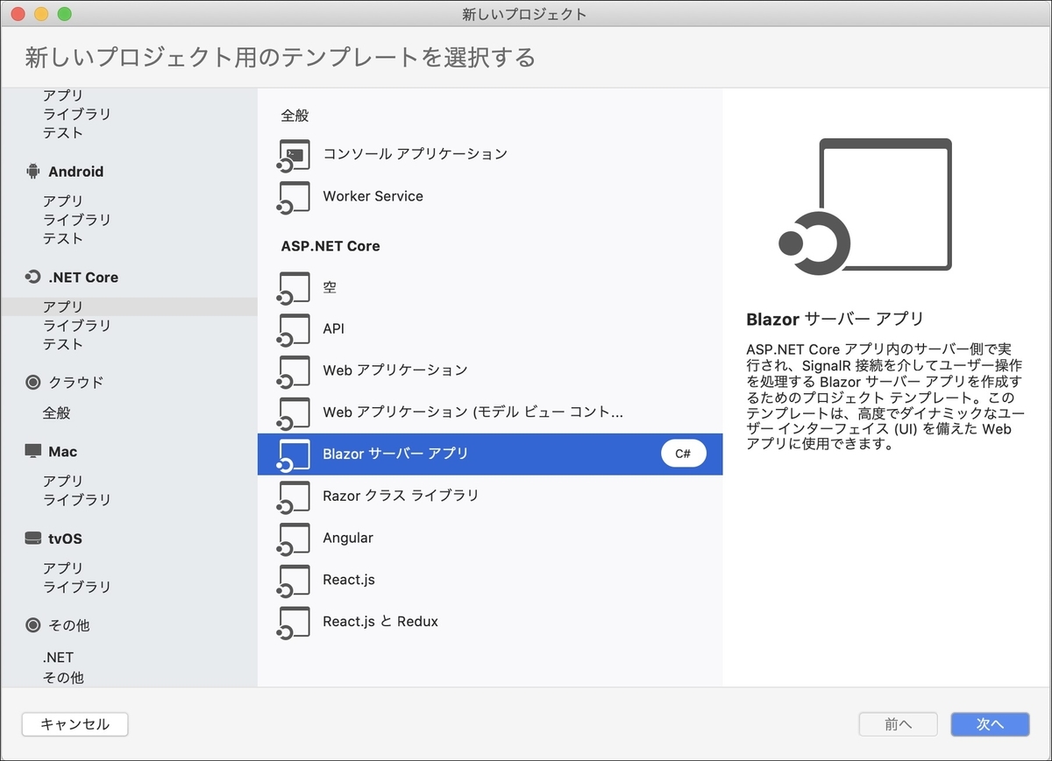This screenshot has height=761, width=1052.
Task: Click the Android robot icon in sidebar
Action: point(33,172)
